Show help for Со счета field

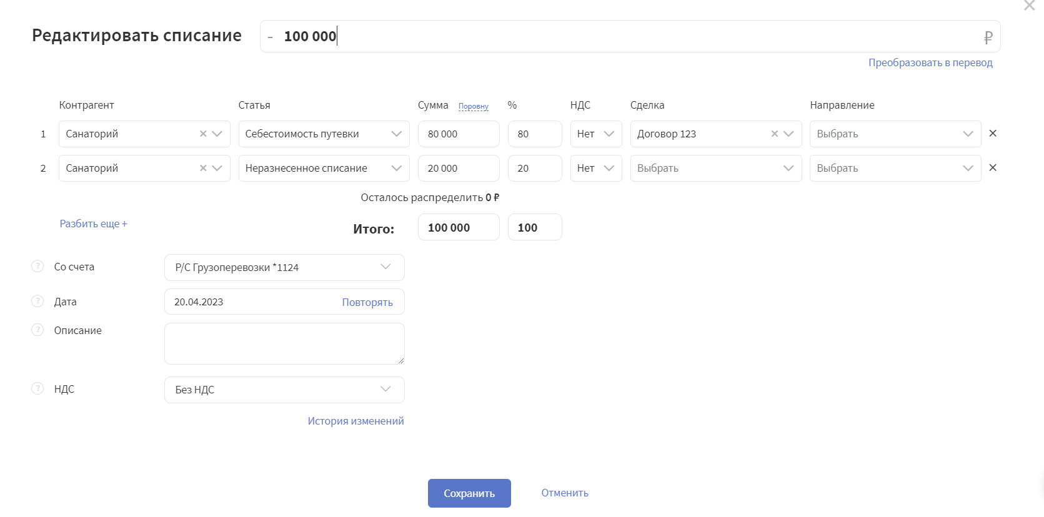tap(37, 266)
